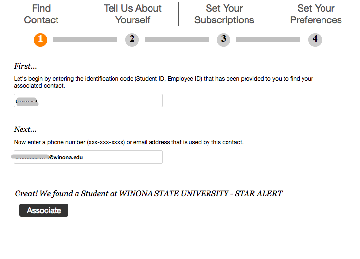Click the step 3 number circle
This screenshot has height=259, width=360.
224,39
